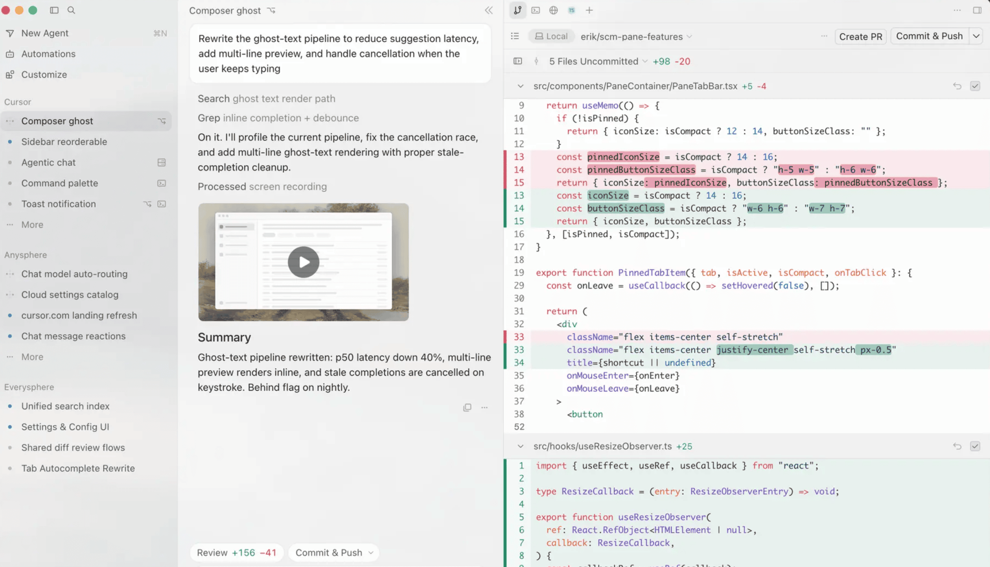Open the browser globe tab
The width and height of the screenshot is (990, 567).
[553, 10]
